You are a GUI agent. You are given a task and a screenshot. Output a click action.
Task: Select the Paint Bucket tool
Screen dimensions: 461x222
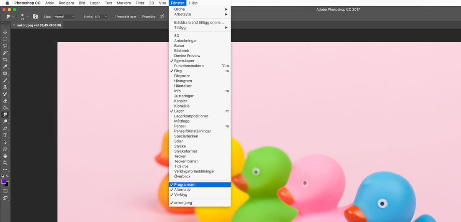[5, 108]
